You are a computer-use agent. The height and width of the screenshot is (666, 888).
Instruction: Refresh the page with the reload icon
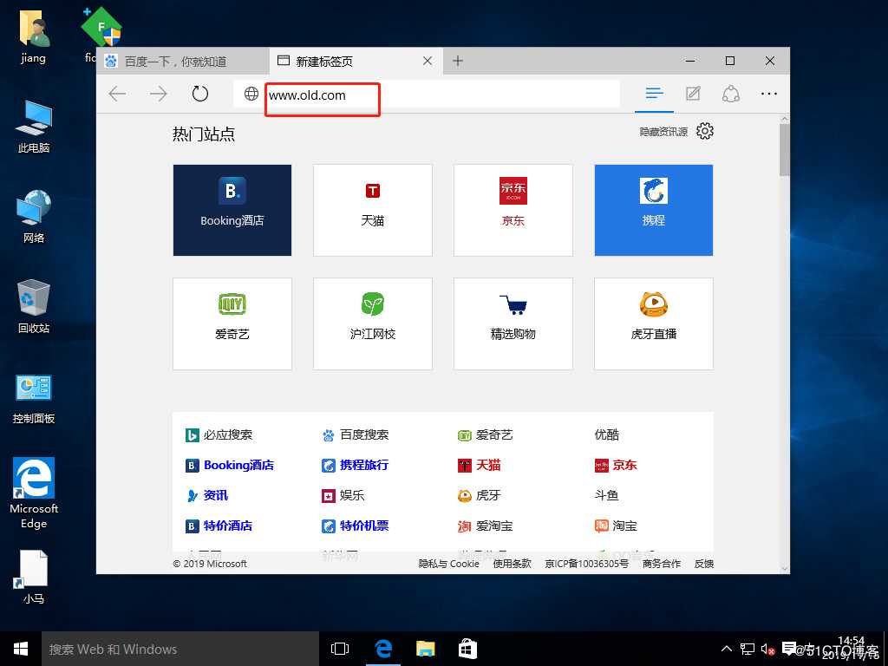[x=200, y=94]
